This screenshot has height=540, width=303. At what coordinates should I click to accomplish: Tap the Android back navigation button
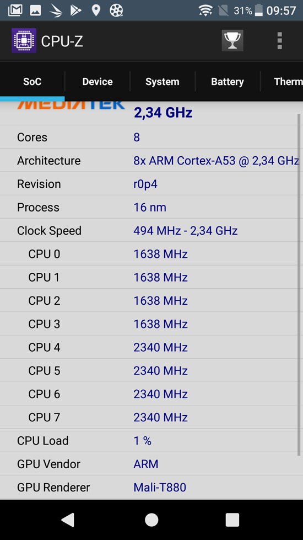click(68, 520)
